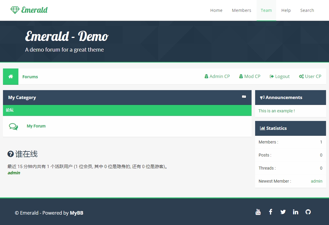Image resolution: width=329 pixels, height=225 pixels.
Task: Open the Mod CP link
Action: pos(250,76)
